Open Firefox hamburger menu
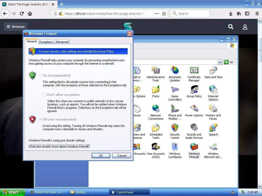Image resolution: width=262 pixels, height=196 pixels. (257, 14)
